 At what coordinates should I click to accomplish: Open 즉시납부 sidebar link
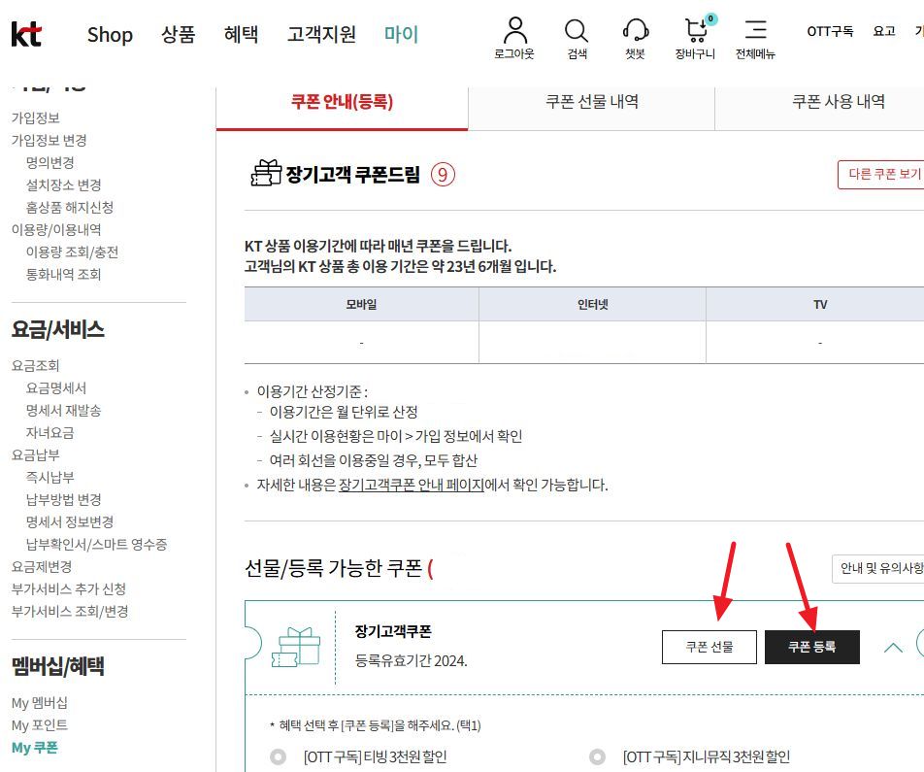50,478
